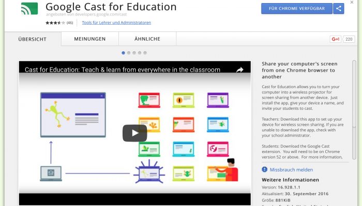Click the frog presentation window illustration in video

(73, 115)
